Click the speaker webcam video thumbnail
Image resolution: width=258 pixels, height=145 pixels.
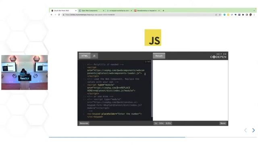[25, 72]
